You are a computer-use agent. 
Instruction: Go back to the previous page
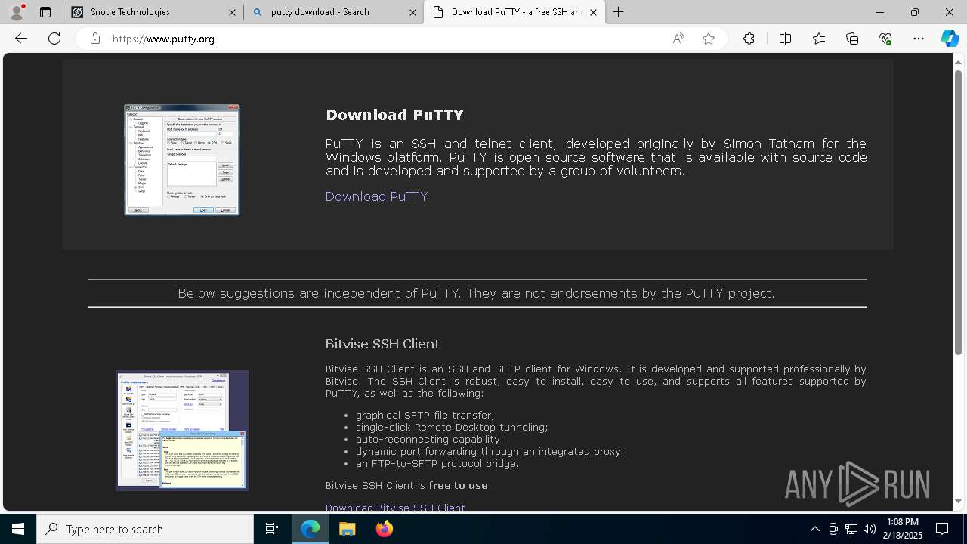pos(21,39)
